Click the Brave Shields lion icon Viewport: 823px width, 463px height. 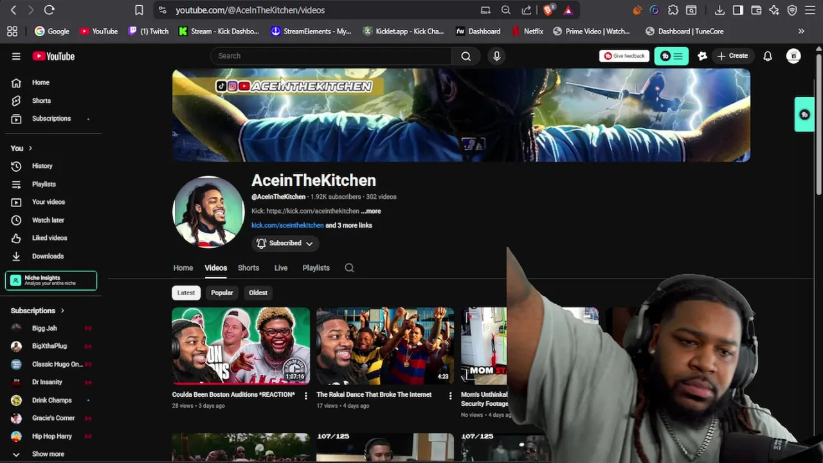coord(548,10)
